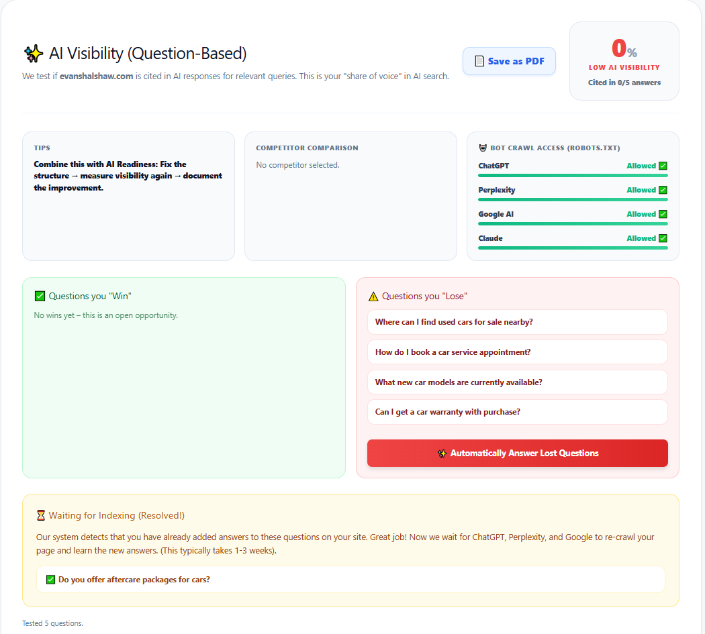Click check icon beside aftercare packages question
This screenshot has height=634, width=705.
[51, 580]
